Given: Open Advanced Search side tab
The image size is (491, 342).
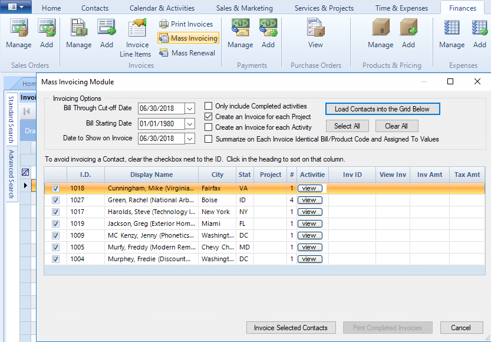Looking at the screenshot, I should point(11,174).
